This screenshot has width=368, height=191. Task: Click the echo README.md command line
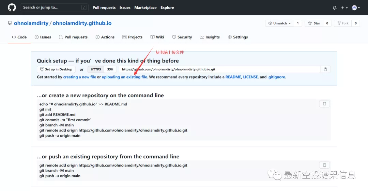tap(83, 104)
